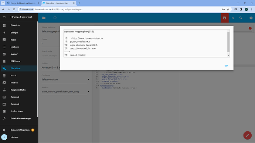Click the red error indicator icon

(x=250, y=28)
